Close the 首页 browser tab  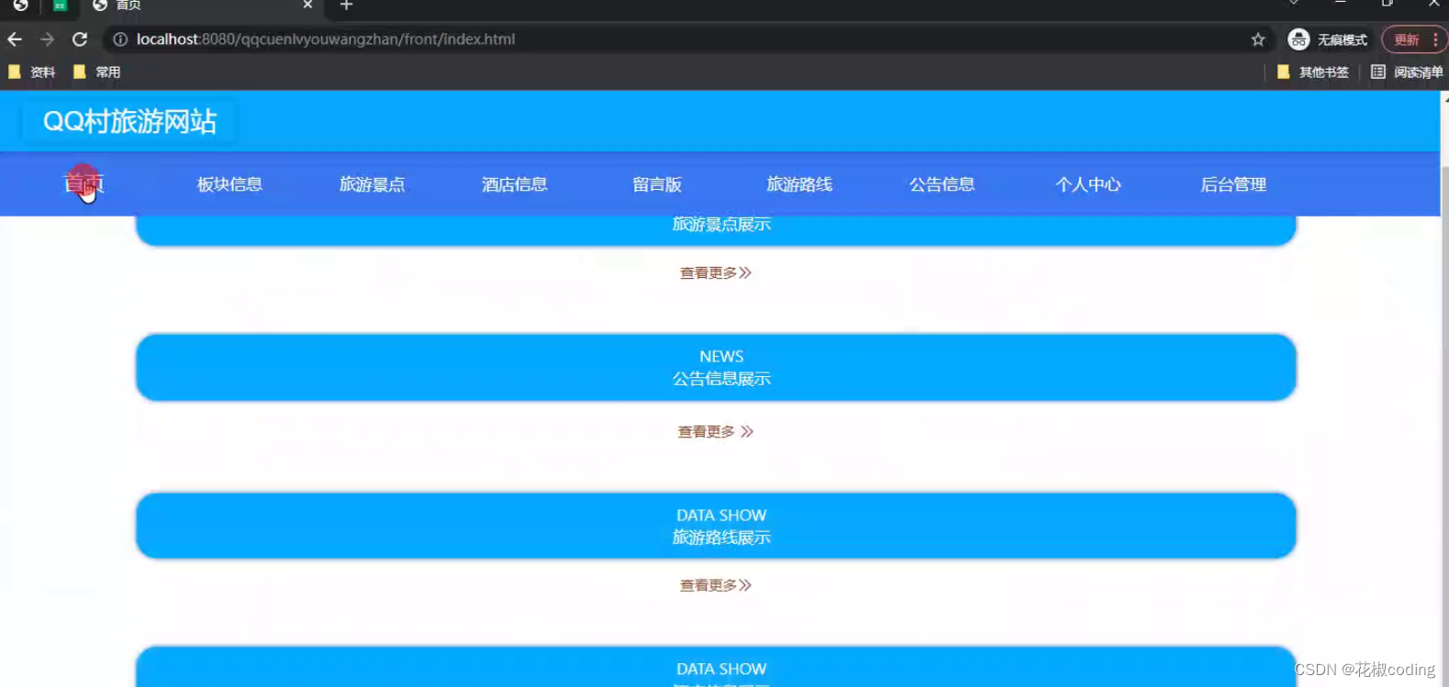[x=307, y=5]
